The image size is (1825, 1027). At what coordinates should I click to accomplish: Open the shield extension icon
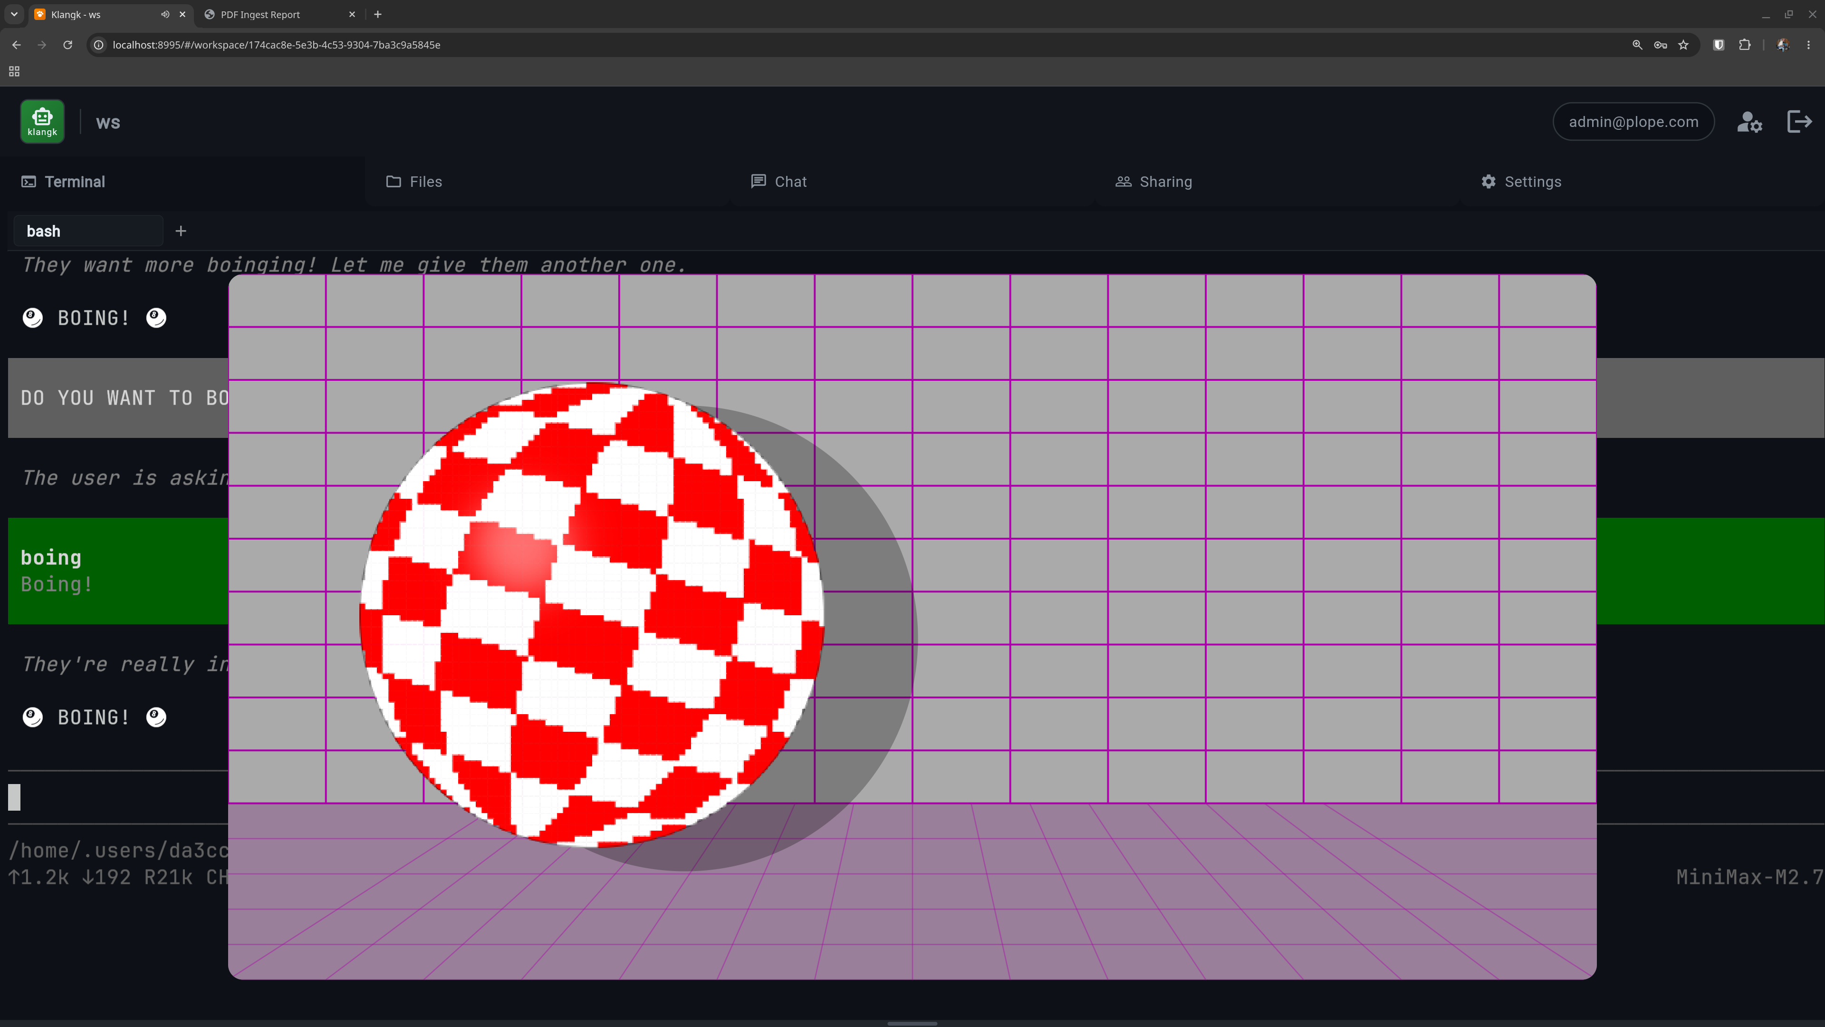1718,45
